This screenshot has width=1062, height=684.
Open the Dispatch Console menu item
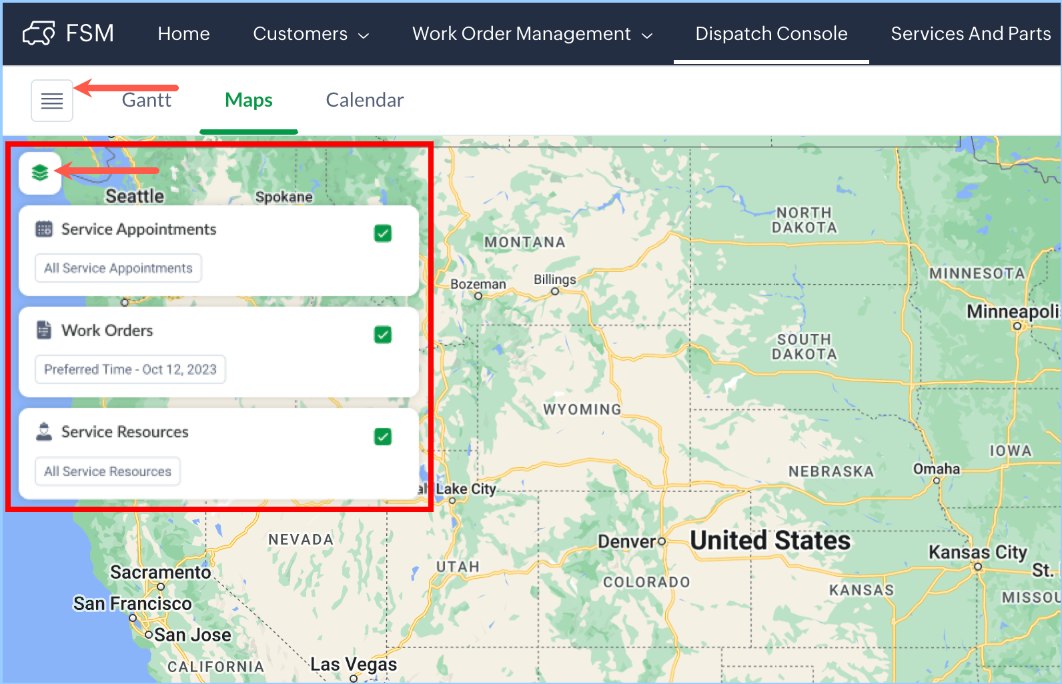pos(771,33)
